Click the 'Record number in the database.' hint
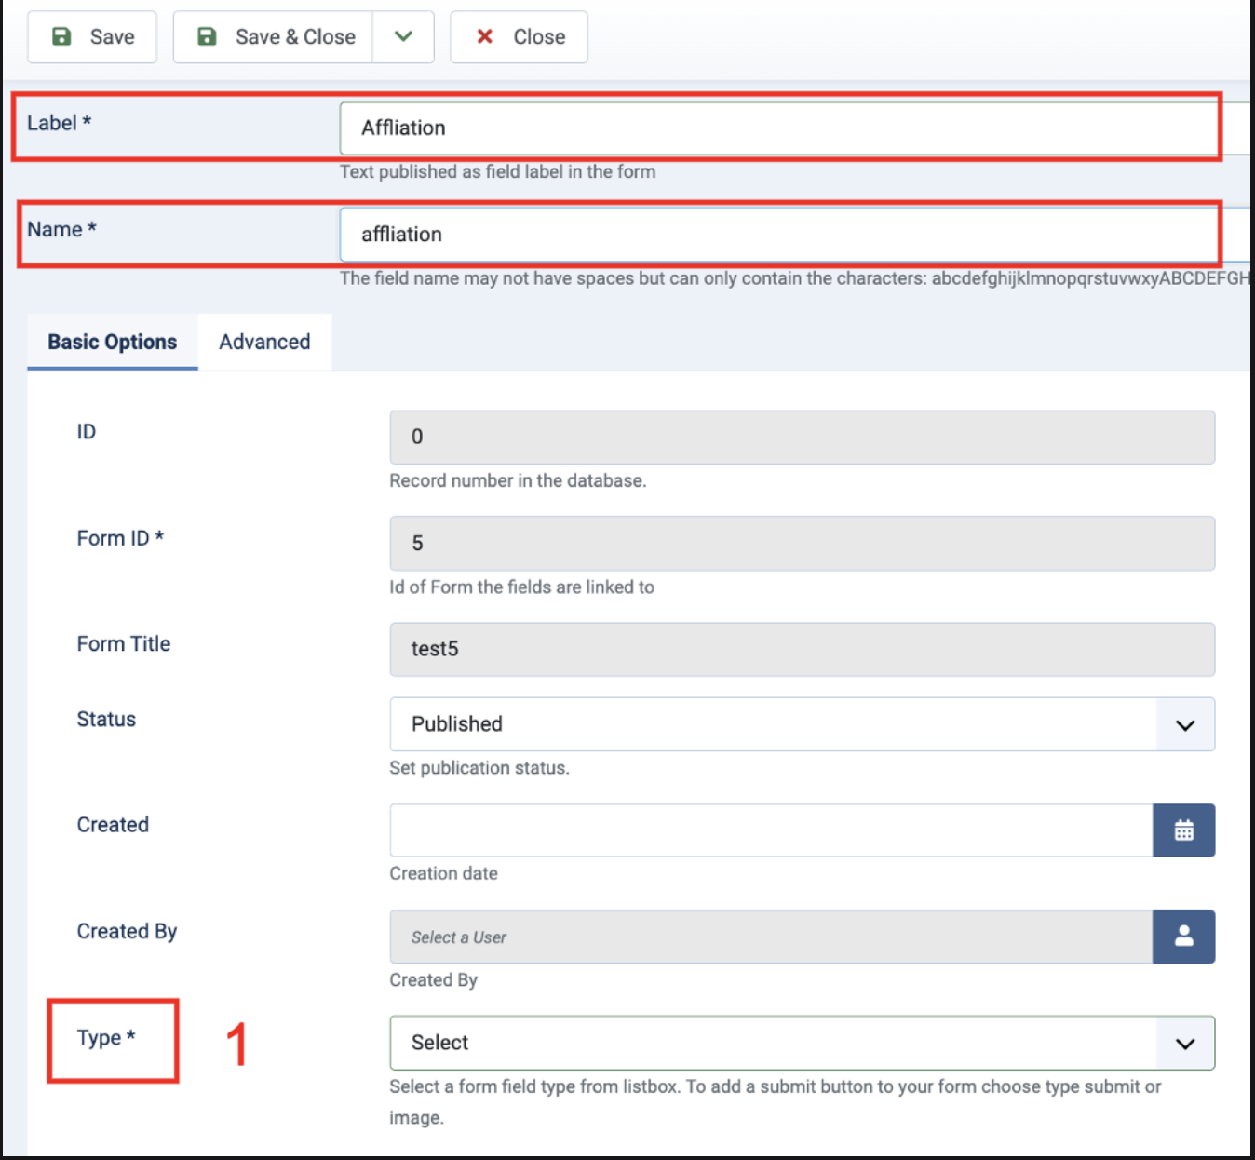 [518, 480]
